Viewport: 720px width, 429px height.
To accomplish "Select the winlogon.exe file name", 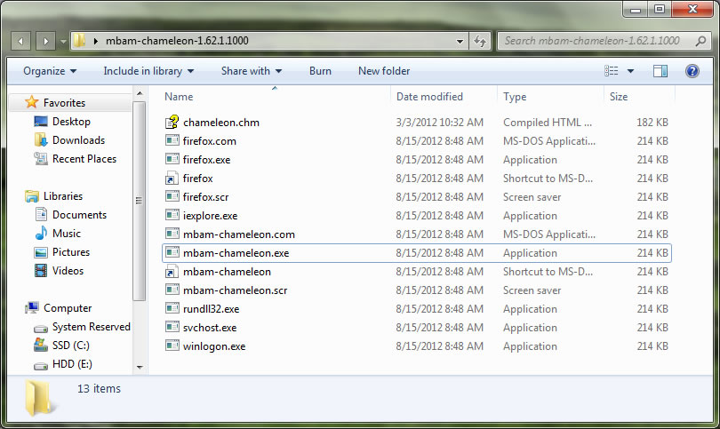I will (x=214, y=346).
